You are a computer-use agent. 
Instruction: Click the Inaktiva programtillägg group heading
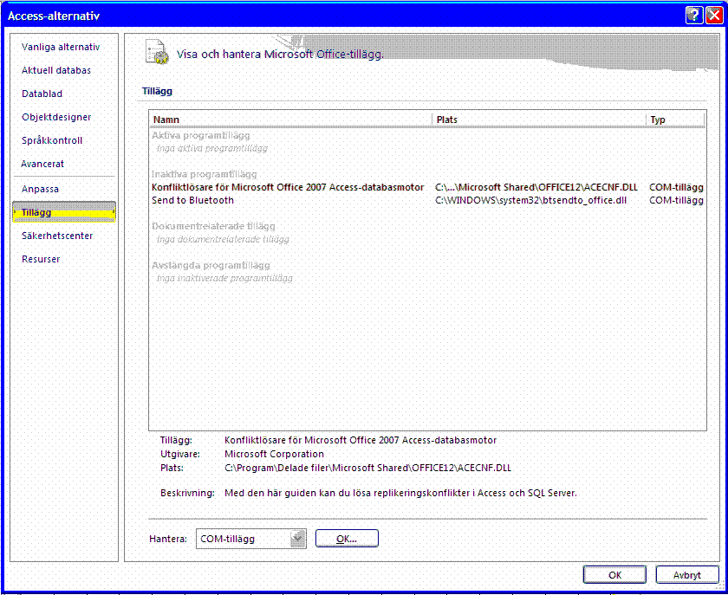(x=205, y=174)
